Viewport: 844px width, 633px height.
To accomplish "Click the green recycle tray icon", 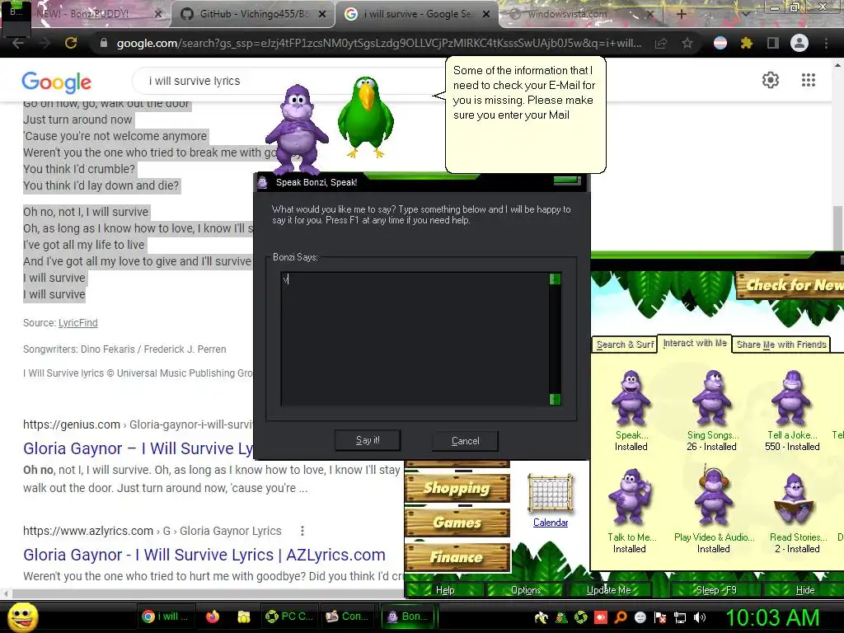I will point(581,617).
